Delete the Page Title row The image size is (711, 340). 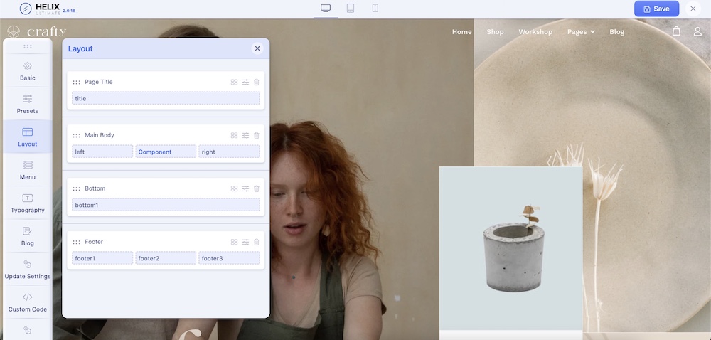(257, 82)
